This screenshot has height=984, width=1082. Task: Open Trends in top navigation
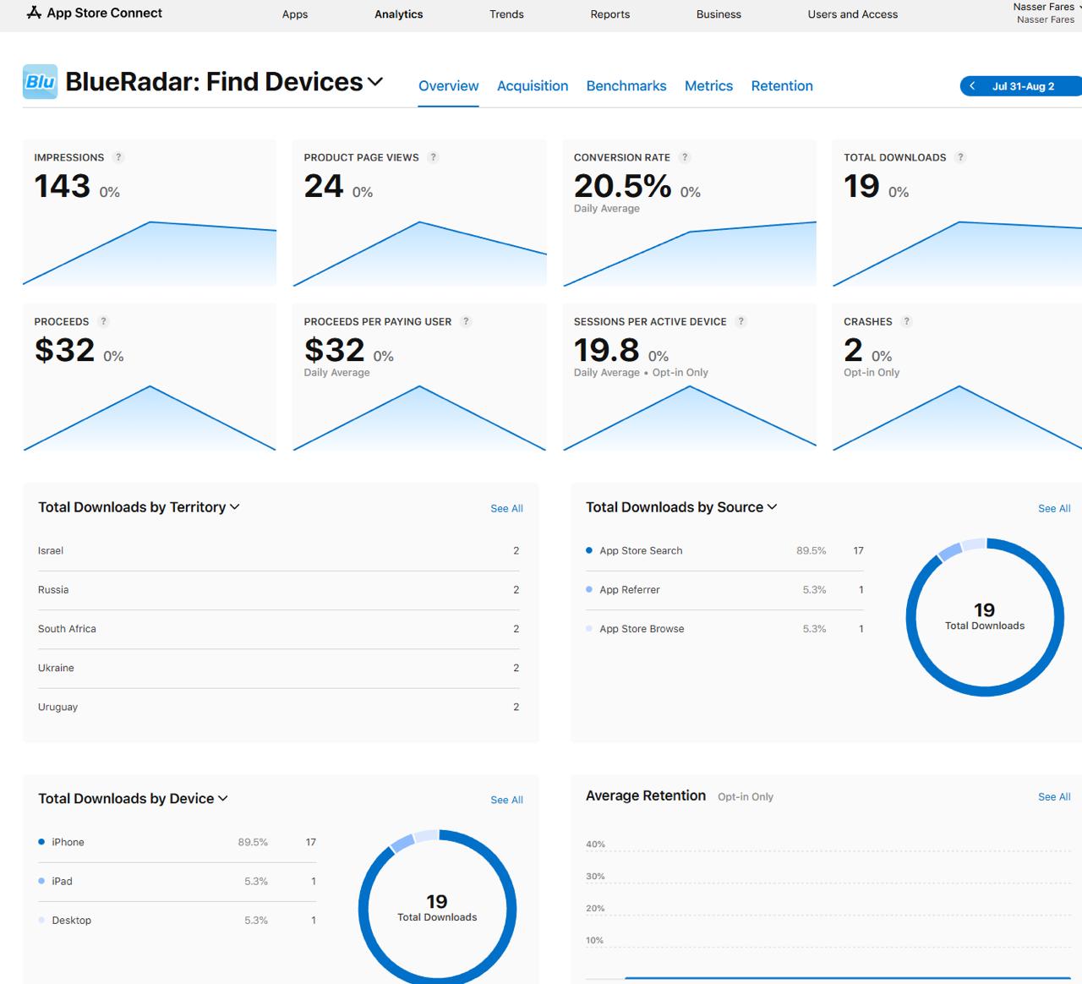[506, 14]
